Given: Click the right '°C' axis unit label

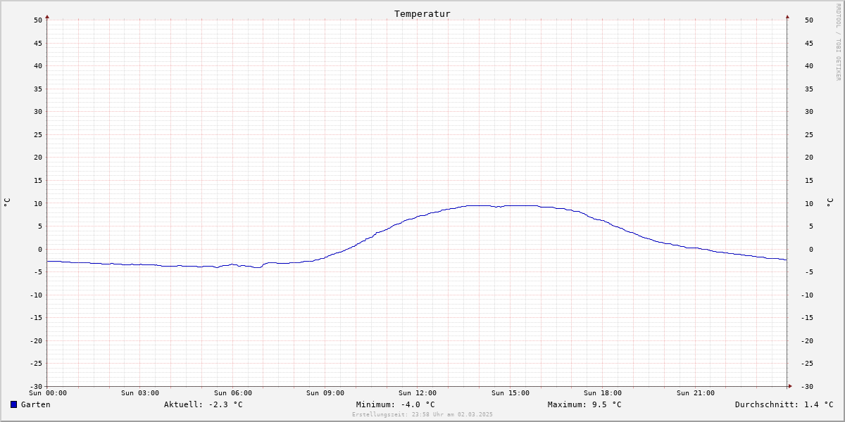Looking at the screenshot, I should [830, 203].
